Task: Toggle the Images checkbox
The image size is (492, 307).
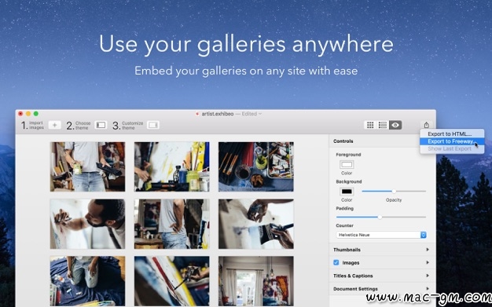Action: coord(336,262)
